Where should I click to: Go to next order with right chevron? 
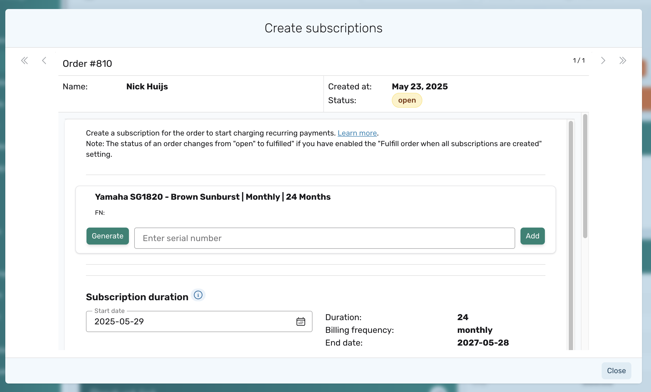click(603, 61)
